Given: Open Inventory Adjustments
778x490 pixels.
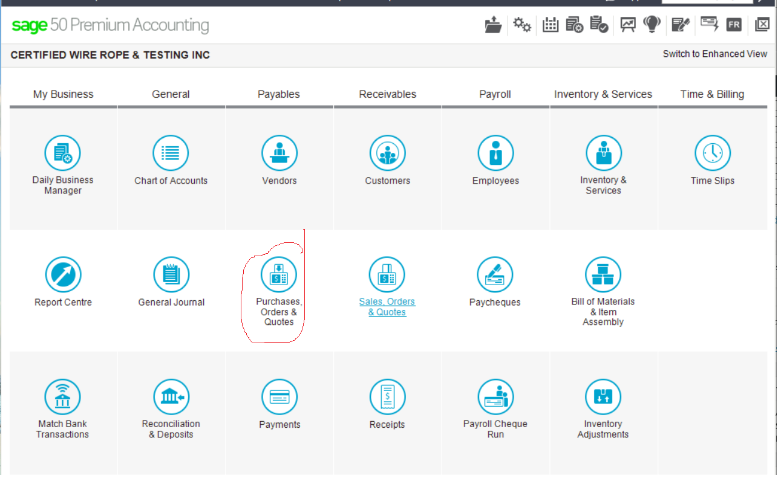Looking at the screenshot, I should tap(603, 397).
